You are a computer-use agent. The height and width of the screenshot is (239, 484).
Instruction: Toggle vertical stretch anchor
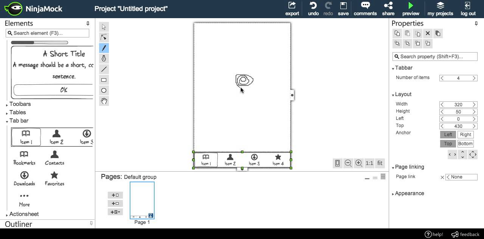tap(462, 154)
